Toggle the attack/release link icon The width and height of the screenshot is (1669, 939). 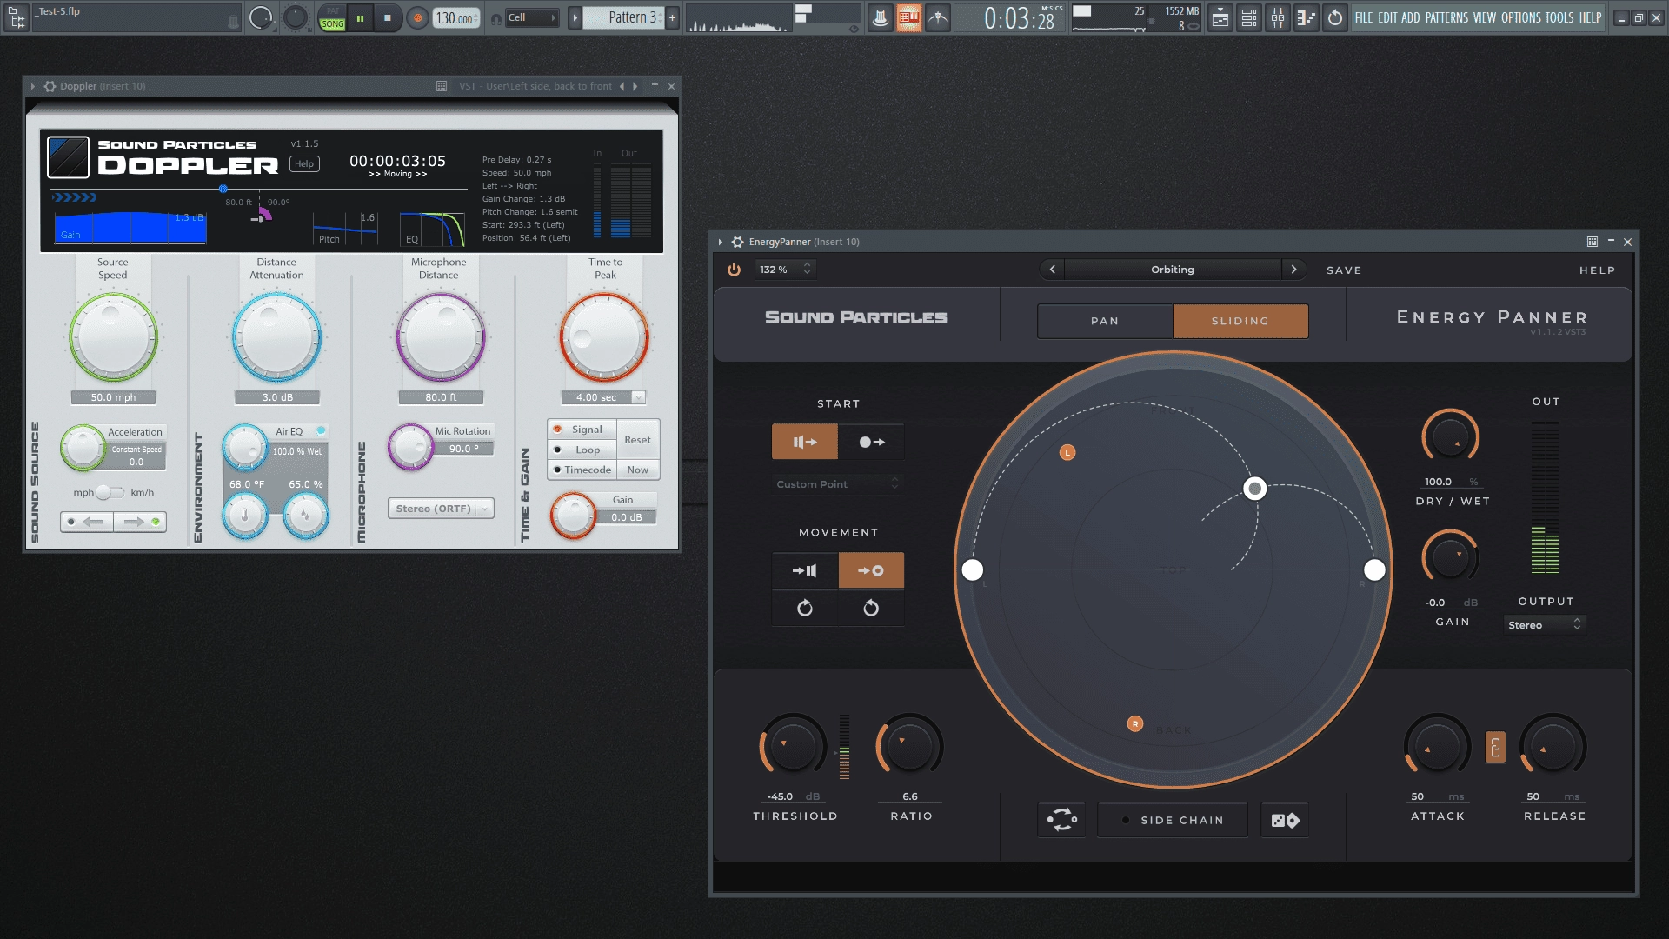coord(1495,747)
